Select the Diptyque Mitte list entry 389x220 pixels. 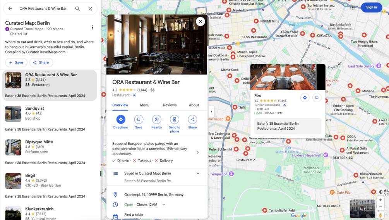point(50,152)
